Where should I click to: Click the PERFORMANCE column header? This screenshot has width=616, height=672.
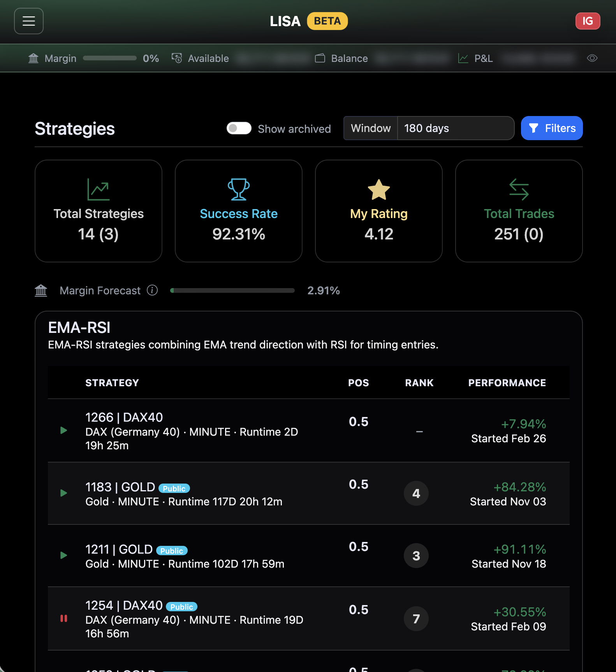507,383
